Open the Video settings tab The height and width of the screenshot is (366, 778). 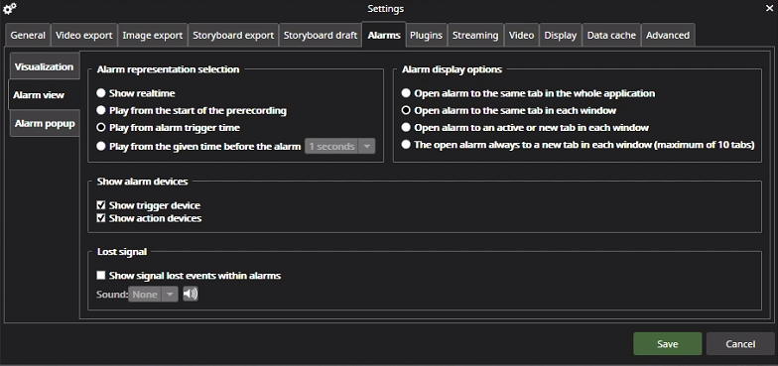click(x=522, y=36)
